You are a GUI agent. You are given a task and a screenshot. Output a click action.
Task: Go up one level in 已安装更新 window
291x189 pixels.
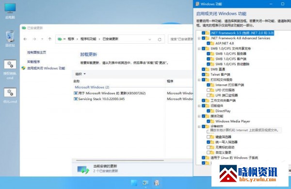pos(50,39)
